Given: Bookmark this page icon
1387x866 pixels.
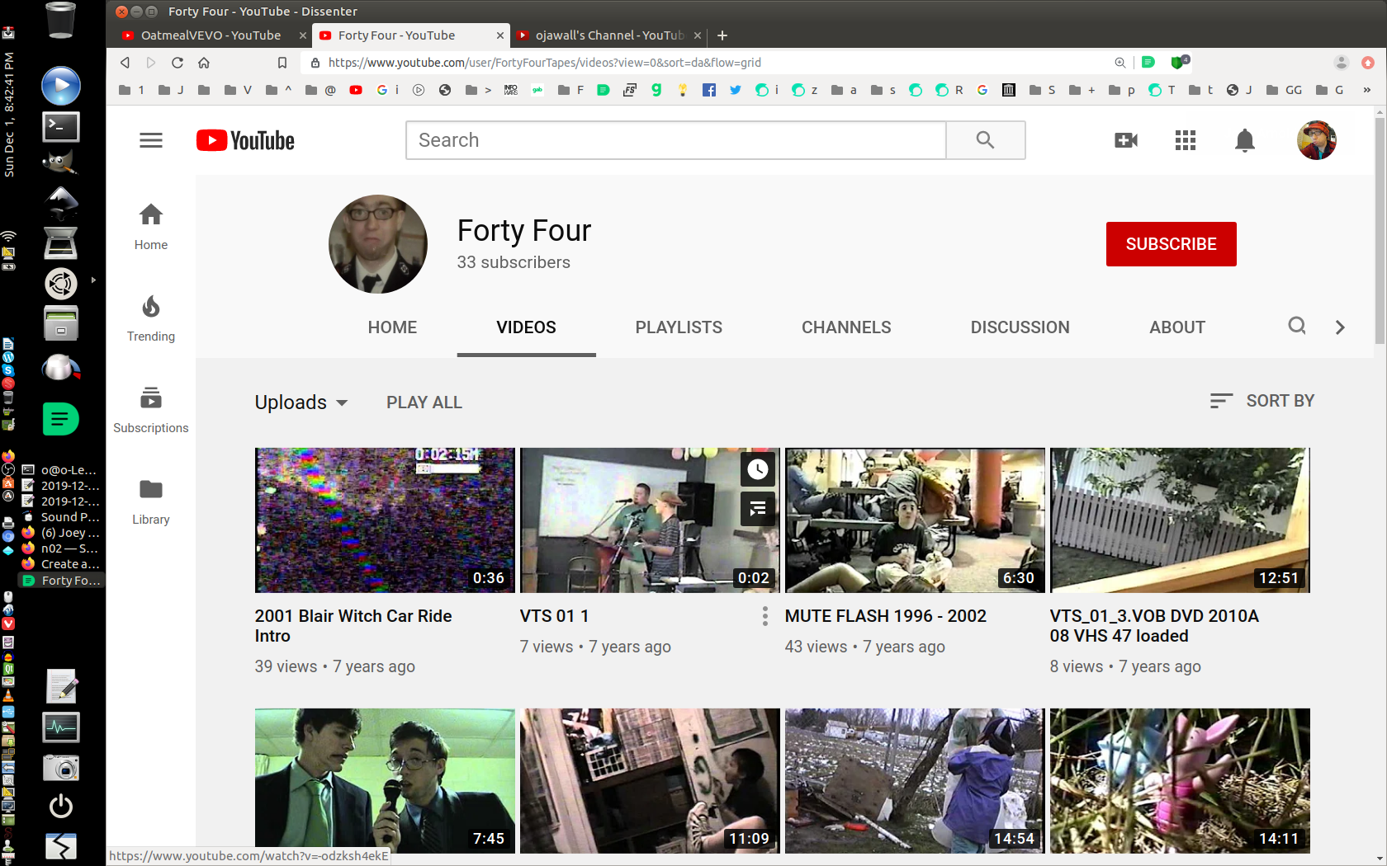Looking at the screenshot, I should click(x=282, y=63).
